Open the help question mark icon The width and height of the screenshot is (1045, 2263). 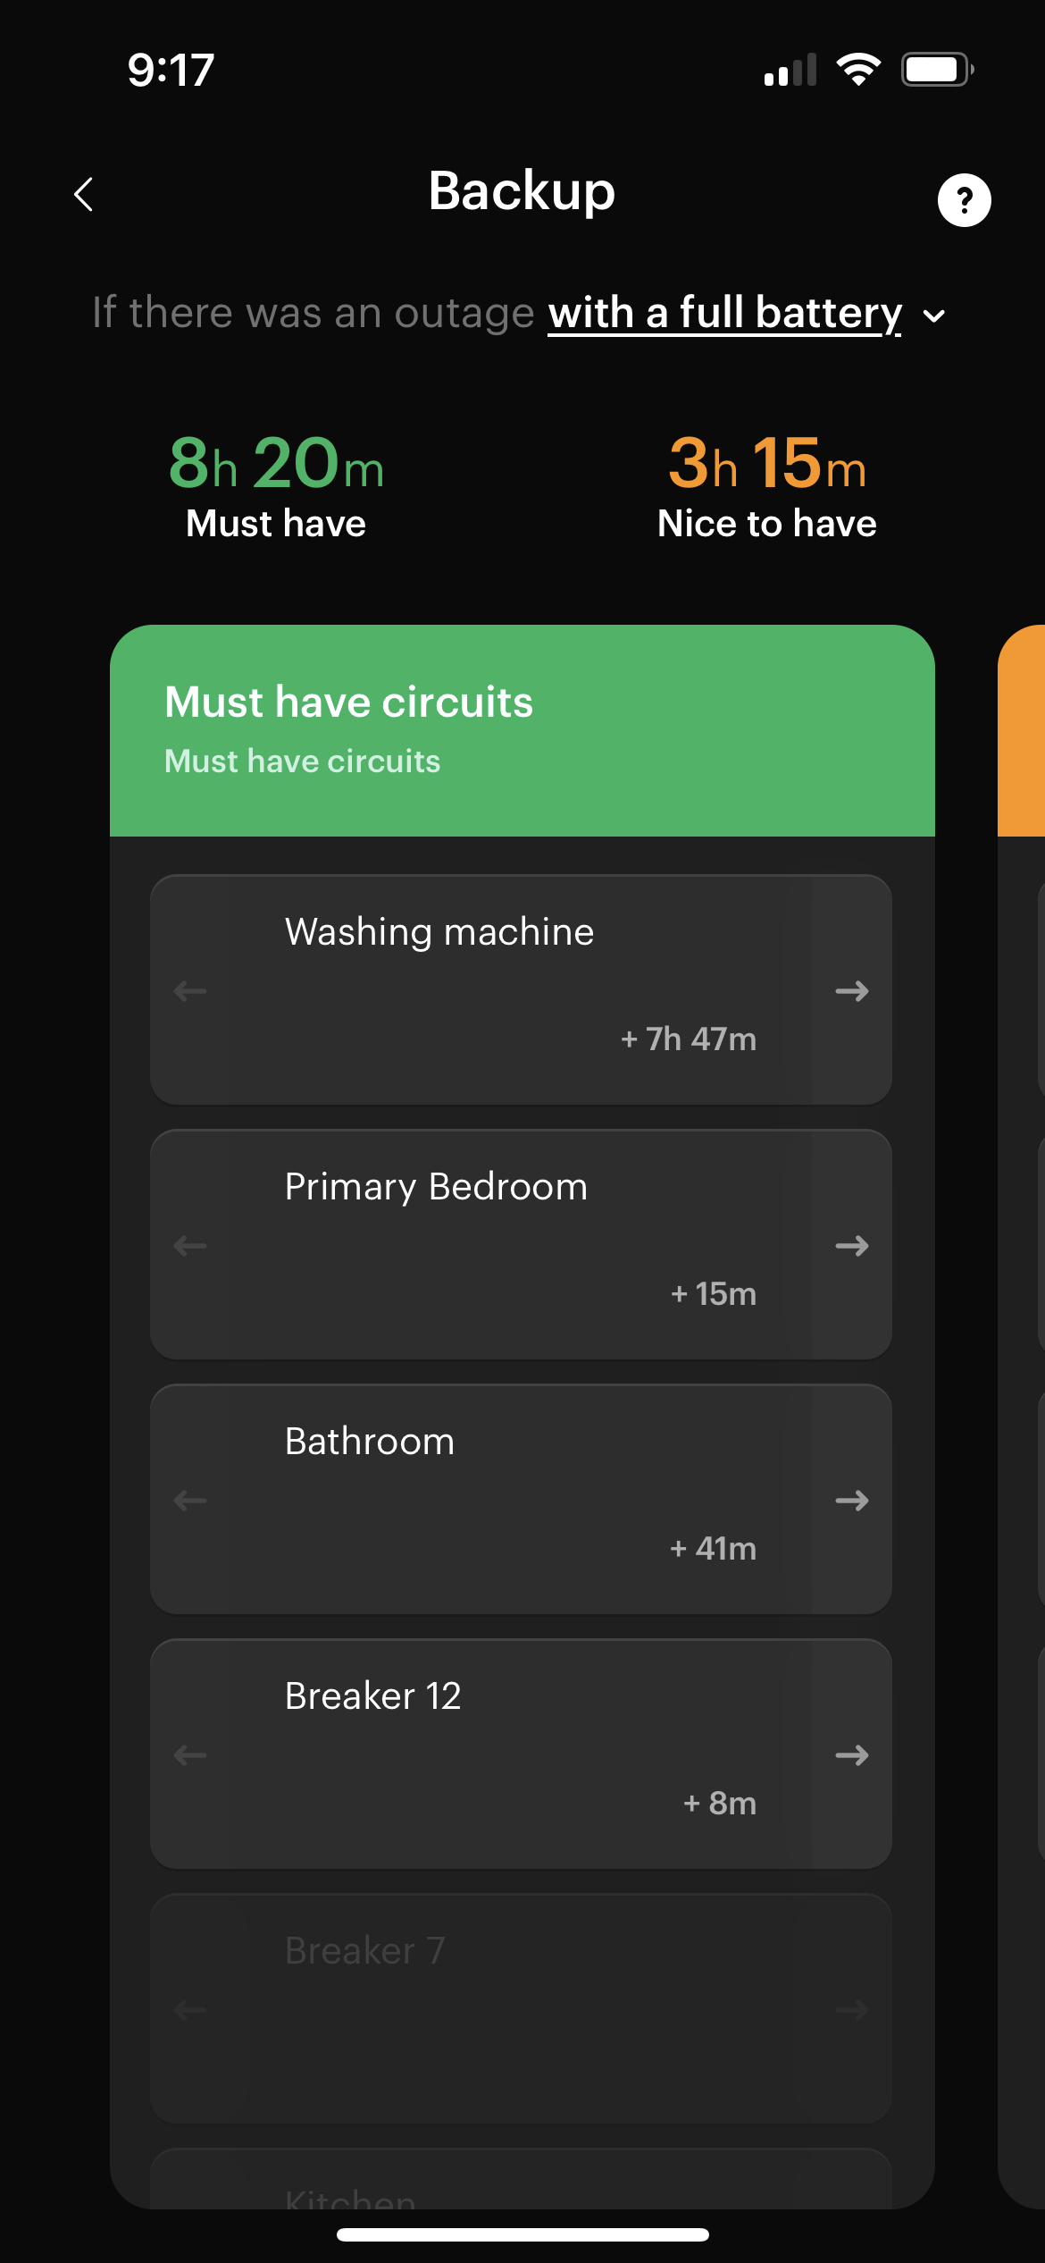(x=964, y=199)
